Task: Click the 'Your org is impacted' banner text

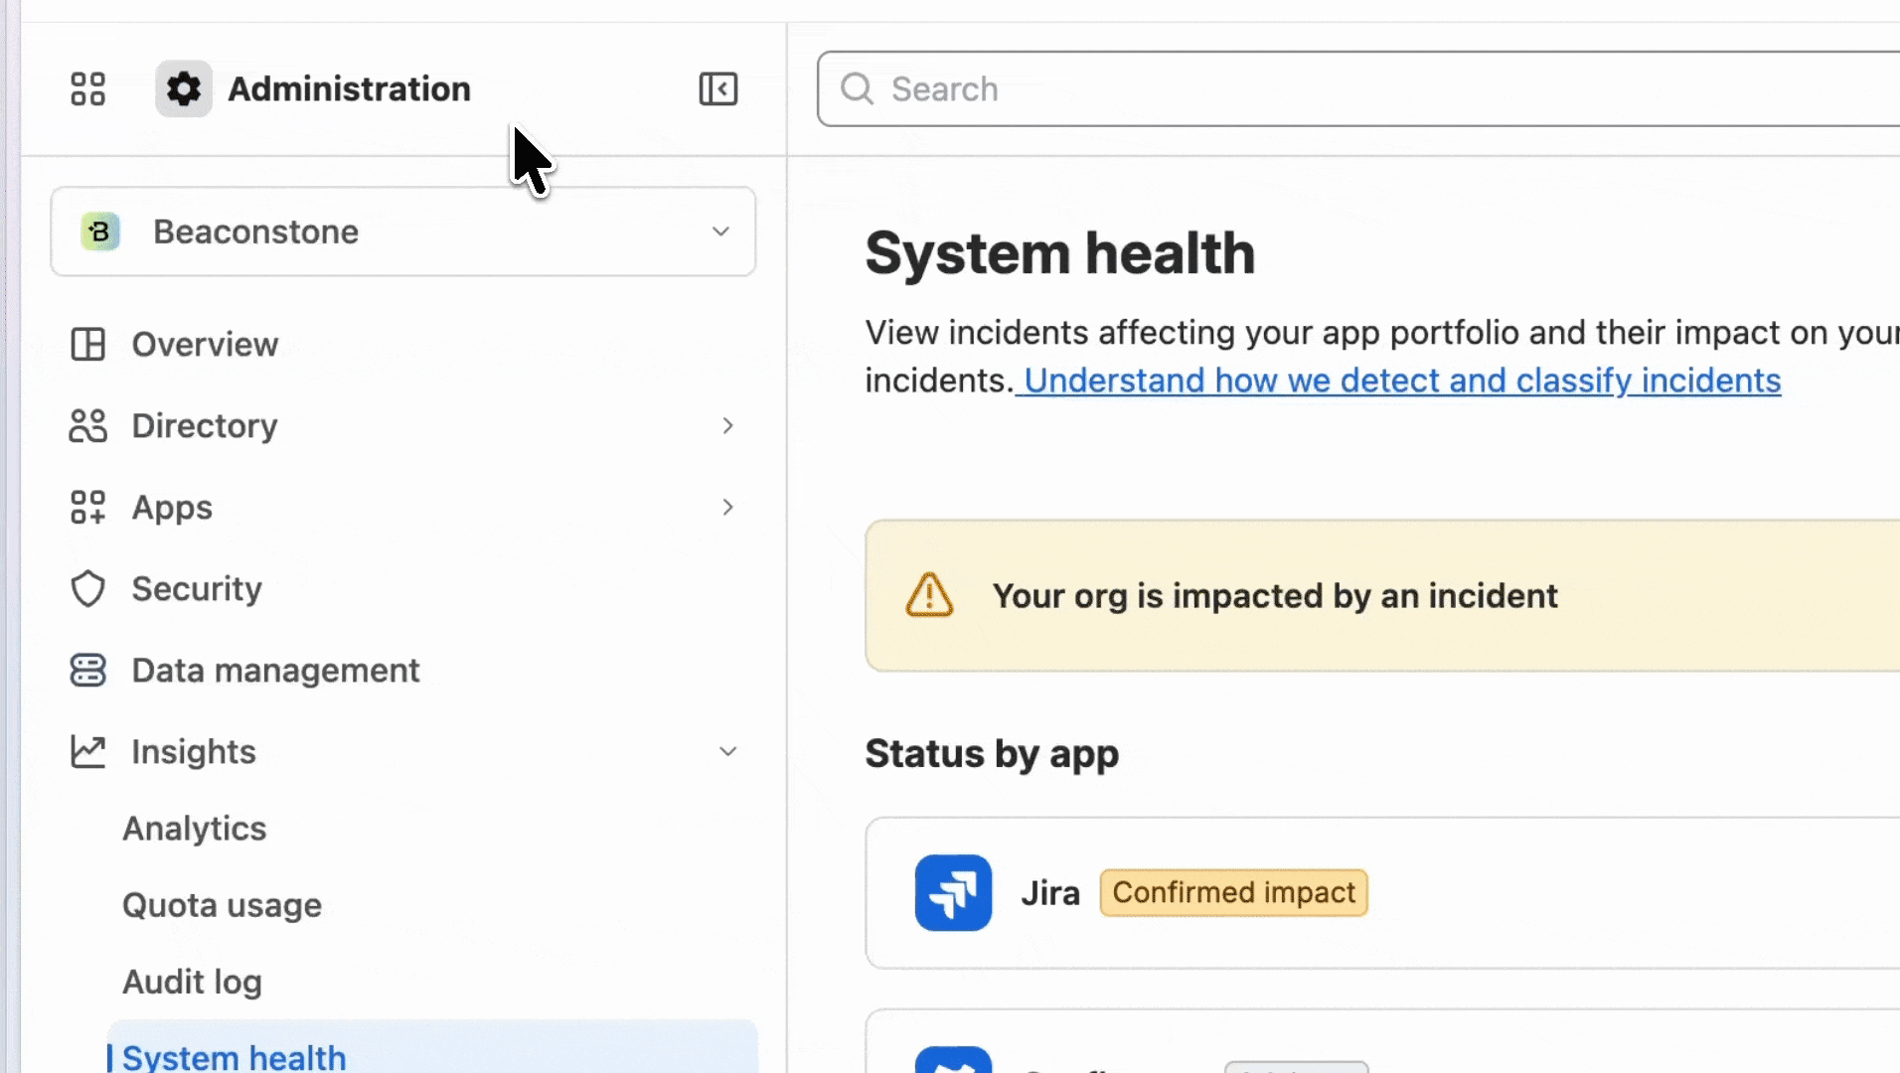Action: click(x=1275, y=596)
